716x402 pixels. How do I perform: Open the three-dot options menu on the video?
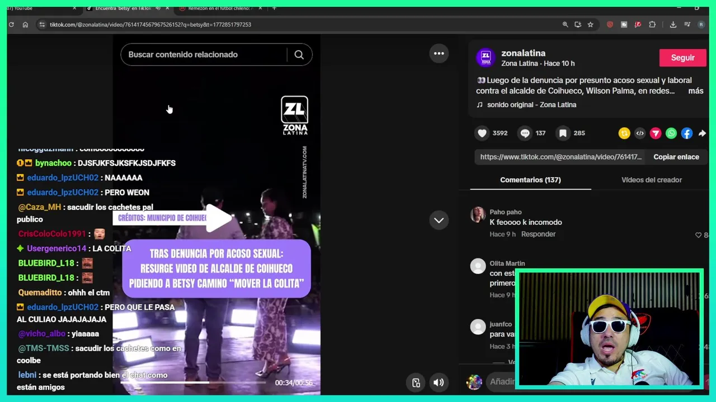click(x=439, y=54)
